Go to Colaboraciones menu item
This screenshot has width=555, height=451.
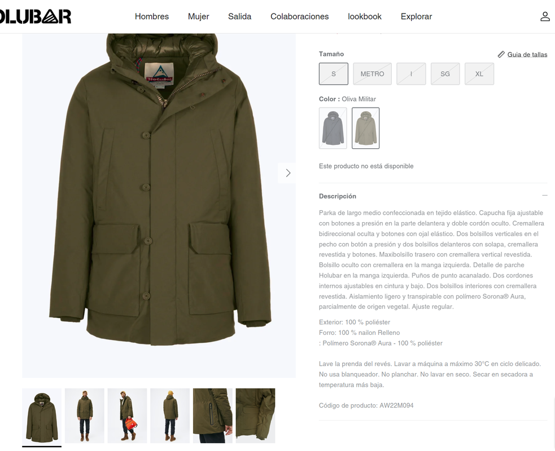[x=299, y=16]
